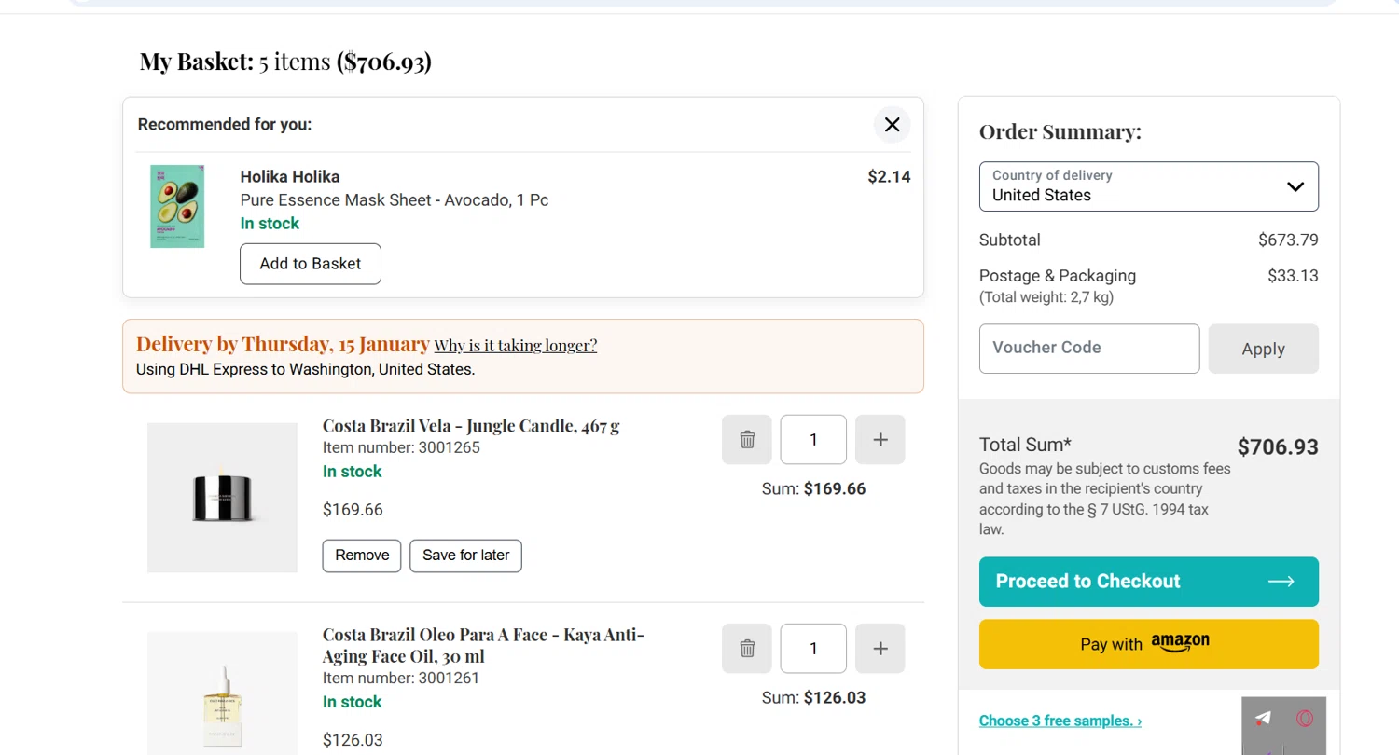Click the Opera browser icon

(1305, 719)
